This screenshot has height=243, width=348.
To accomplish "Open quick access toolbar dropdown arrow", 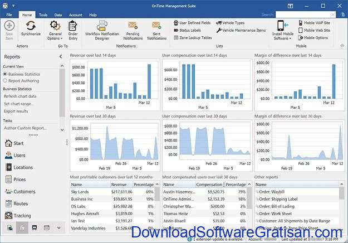I will [13, 6].
